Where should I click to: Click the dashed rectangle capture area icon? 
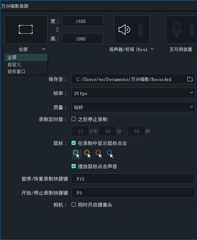(26, 29)
